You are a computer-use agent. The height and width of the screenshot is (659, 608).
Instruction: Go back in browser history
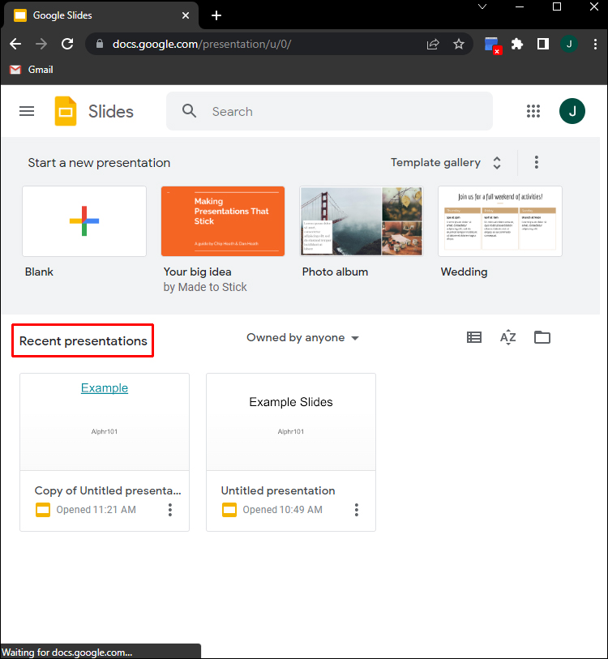(15, 44)
